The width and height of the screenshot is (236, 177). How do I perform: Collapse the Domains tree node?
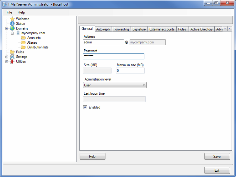click(x=7, y=28)
